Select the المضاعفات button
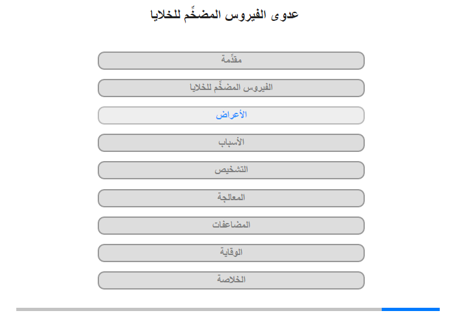The image size is (456, 313). (x=231, y=226)
